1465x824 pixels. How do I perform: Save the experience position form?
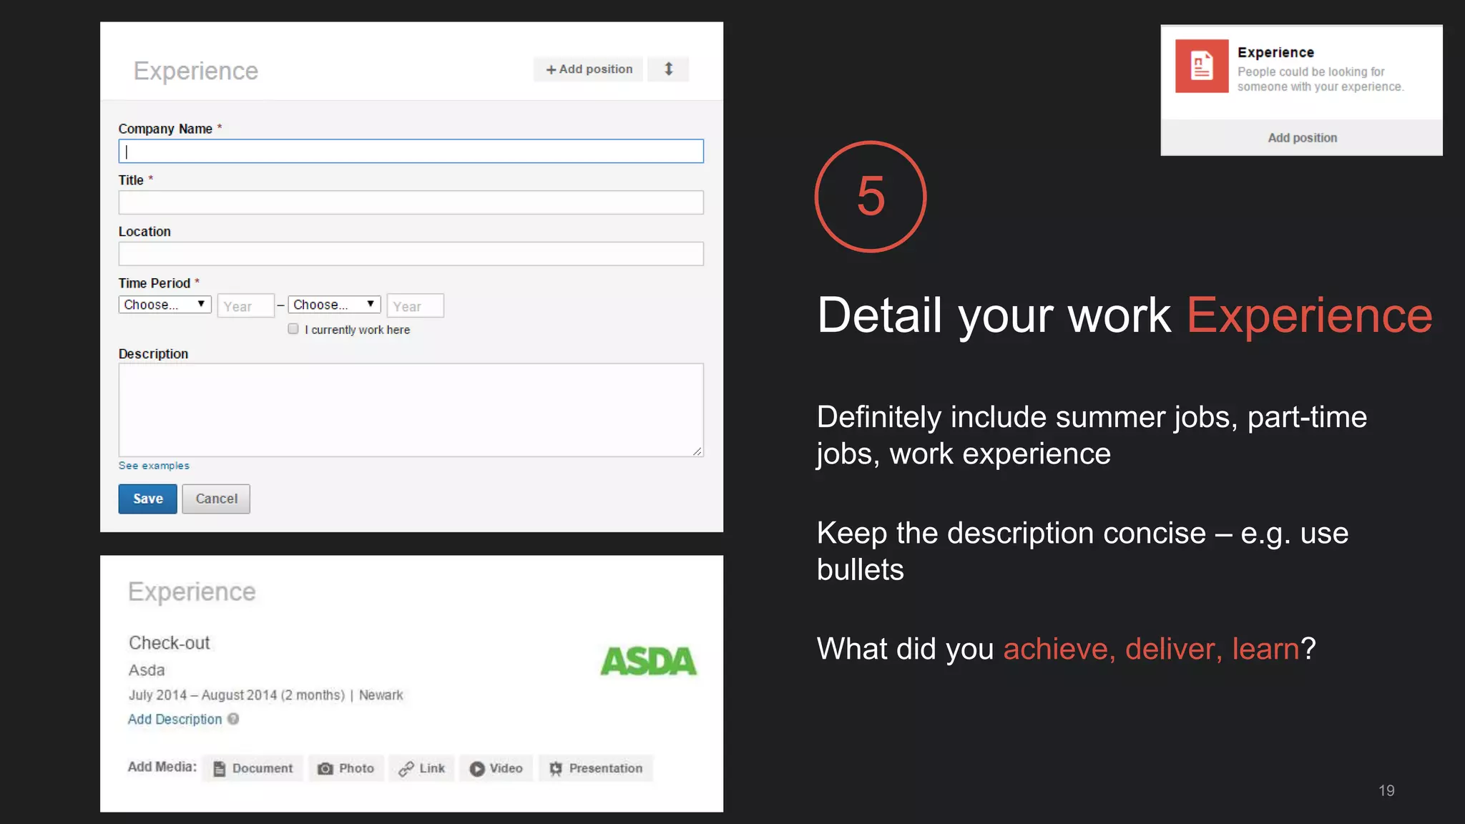click(147, 499)
